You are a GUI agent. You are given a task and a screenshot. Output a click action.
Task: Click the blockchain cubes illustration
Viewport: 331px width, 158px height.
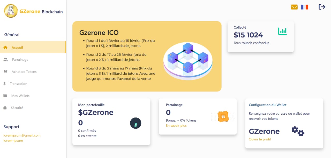point(188,61)
